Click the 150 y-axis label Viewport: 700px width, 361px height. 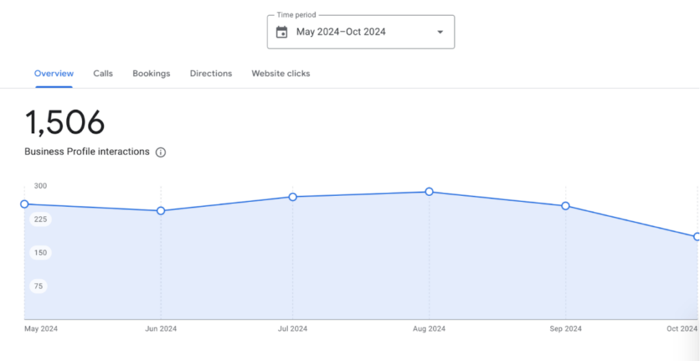pos(40,252)
